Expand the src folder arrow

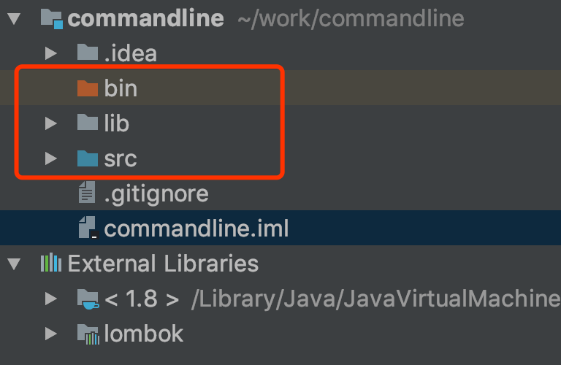(x=50, y=158)
